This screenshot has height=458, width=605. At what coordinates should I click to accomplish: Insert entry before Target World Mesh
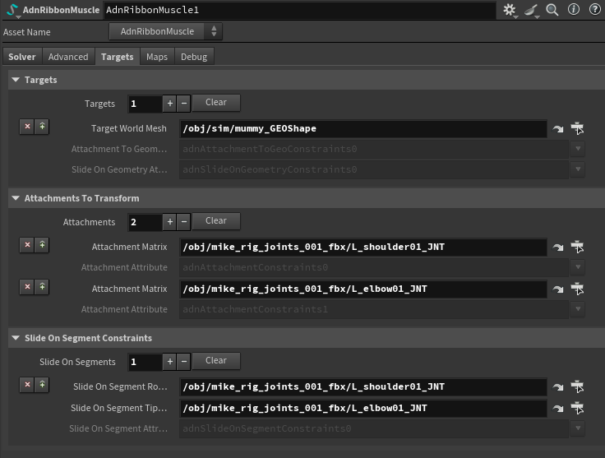pos(42,127)
